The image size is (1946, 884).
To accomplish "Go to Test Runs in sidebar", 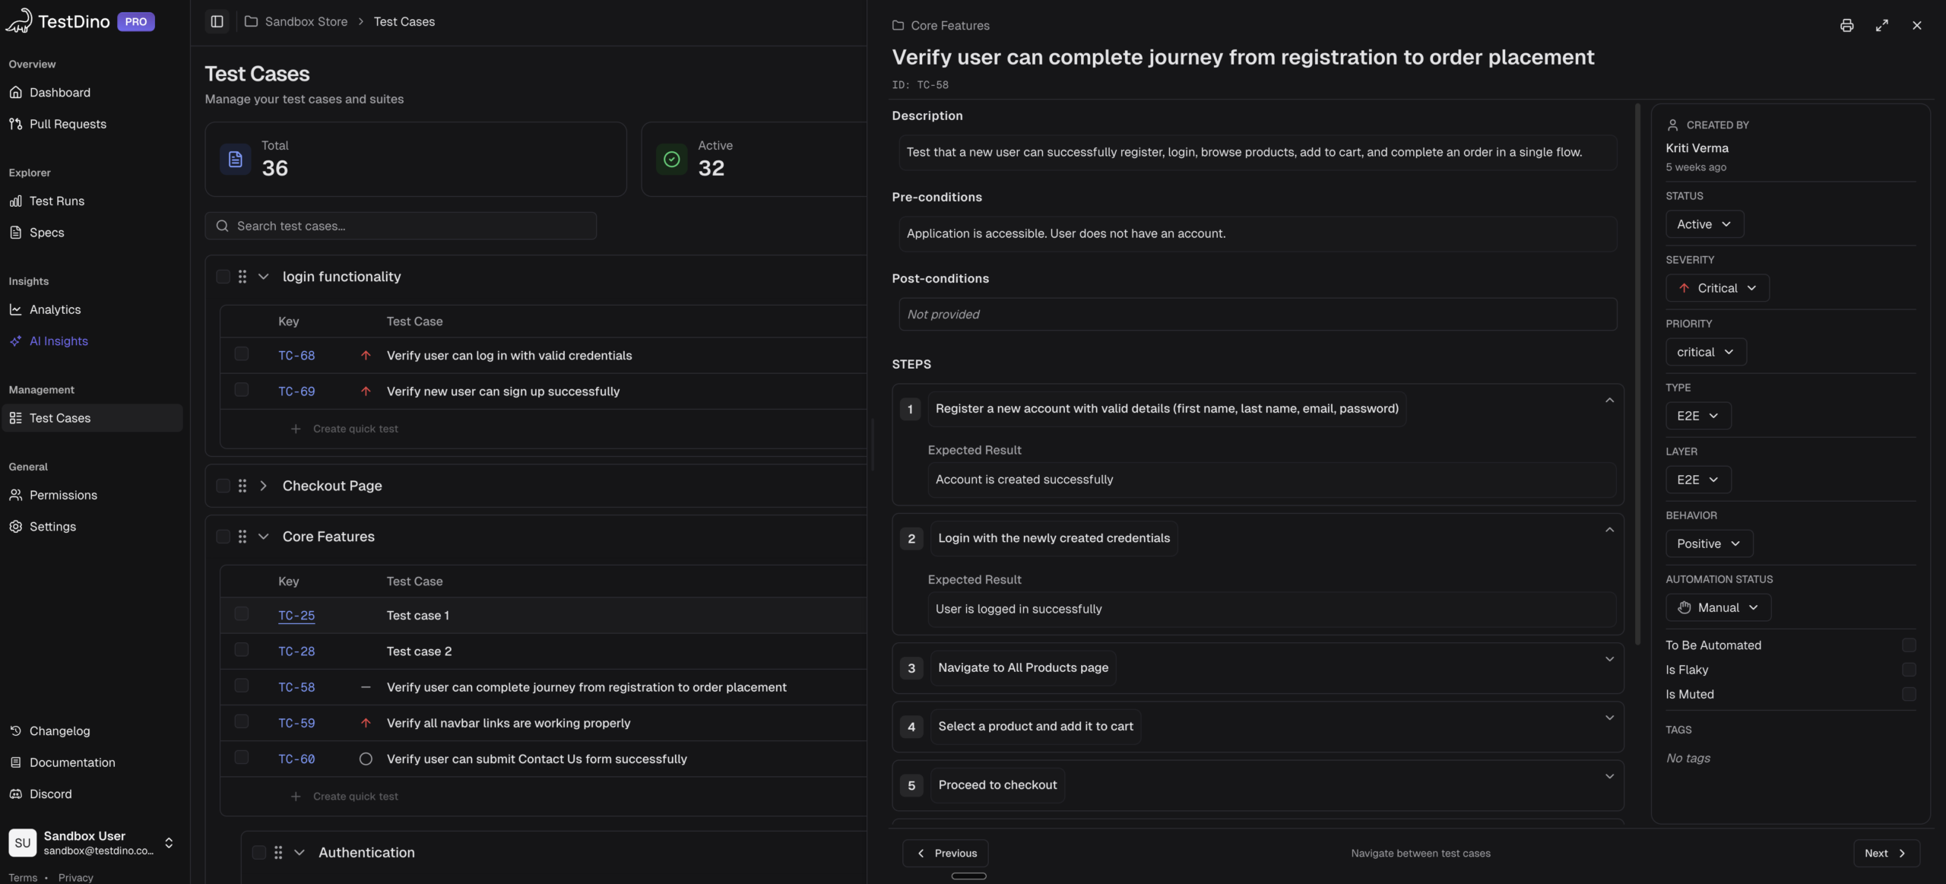I will click(x=57, y=201).
